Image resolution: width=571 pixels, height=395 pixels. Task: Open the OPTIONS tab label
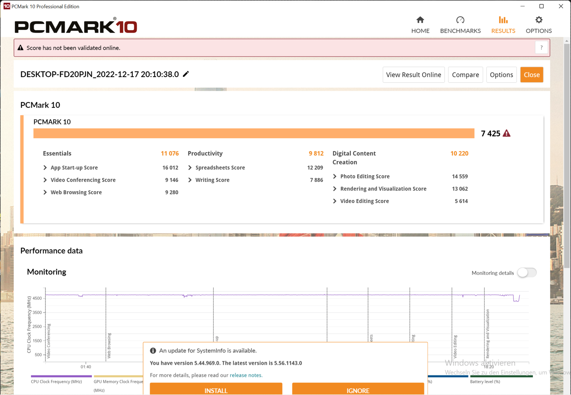[x=539, y=31]
